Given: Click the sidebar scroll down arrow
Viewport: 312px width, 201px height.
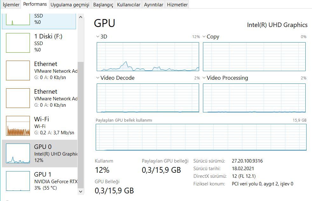Looking at the screenshot, I should (x=80, y=191).
